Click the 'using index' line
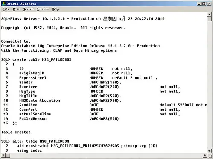This screenshot has width=213, height=159. point(29,150)
